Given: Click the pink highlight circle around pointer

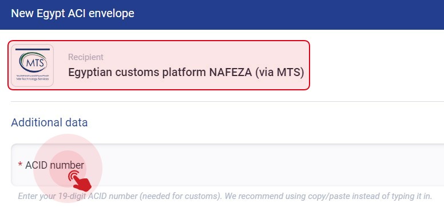Looking at the screenshot, I should [68, 168].
